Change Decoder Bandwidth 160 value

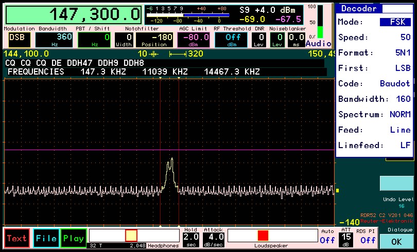(403, 99)
